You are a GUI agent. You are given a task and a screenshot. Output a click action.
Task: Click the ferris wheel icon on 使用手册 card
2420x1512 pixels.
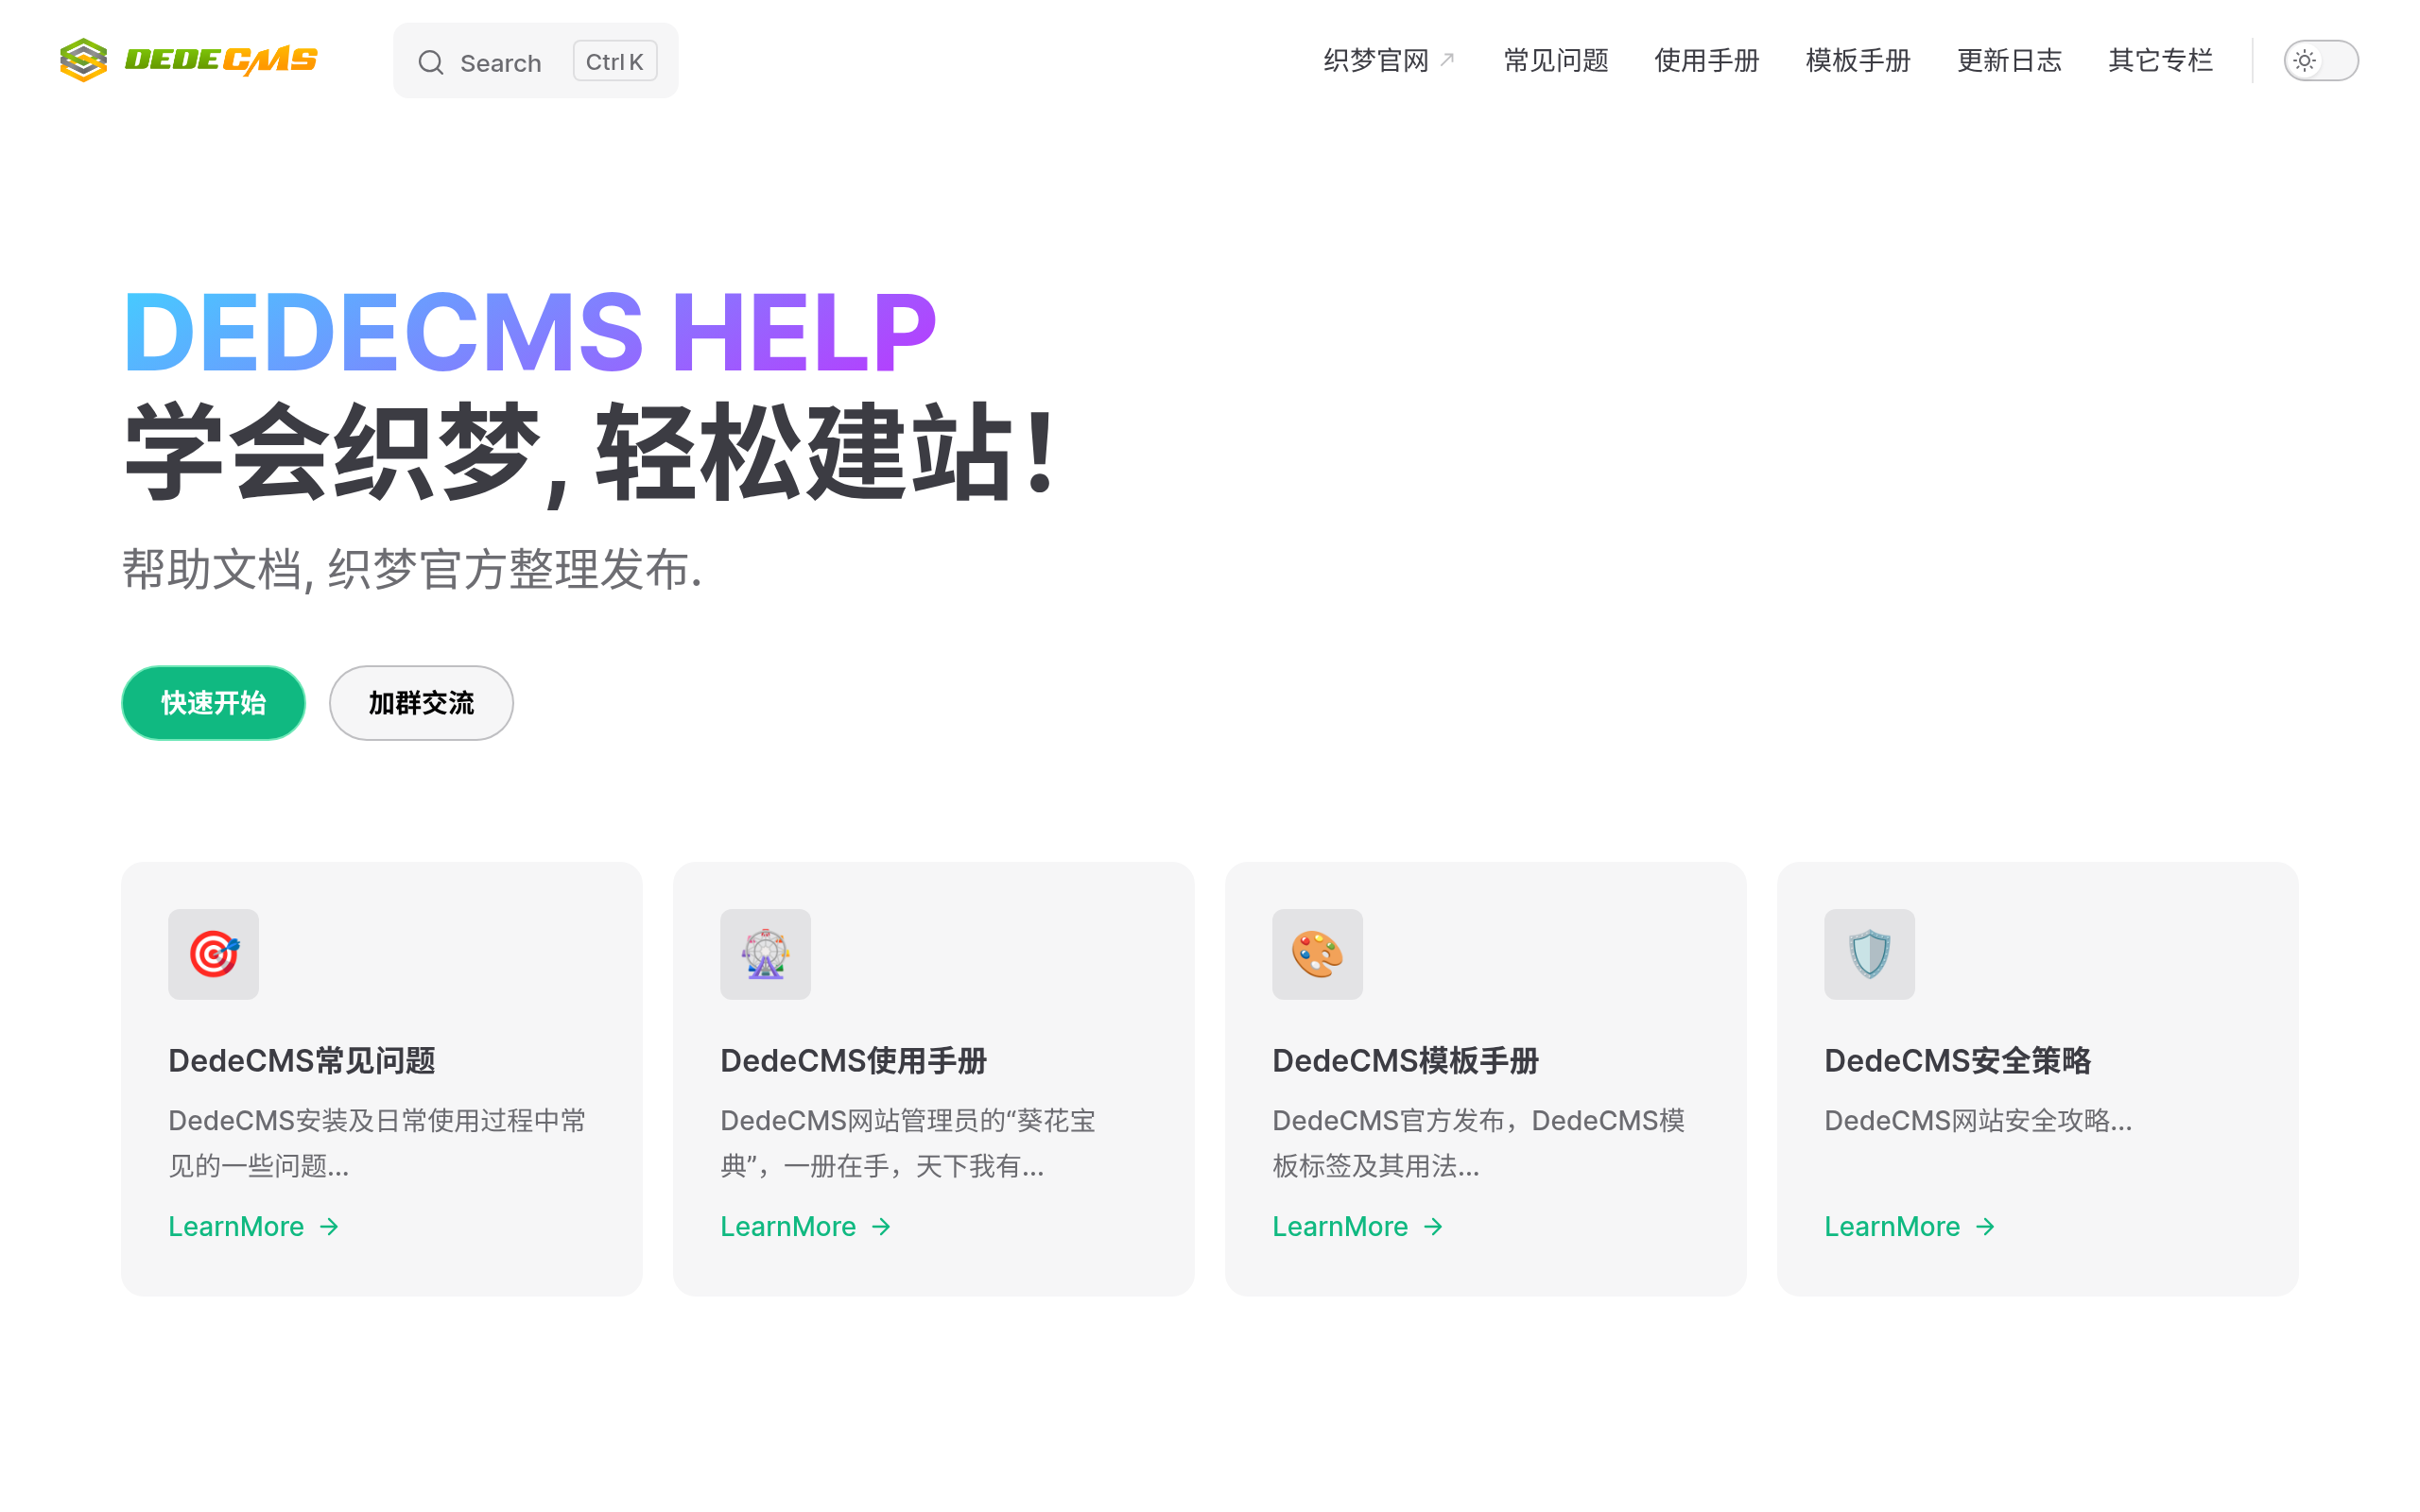(765, 954)
